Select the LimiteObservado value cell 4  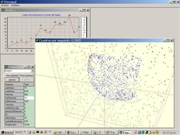[x=29, y=108]
